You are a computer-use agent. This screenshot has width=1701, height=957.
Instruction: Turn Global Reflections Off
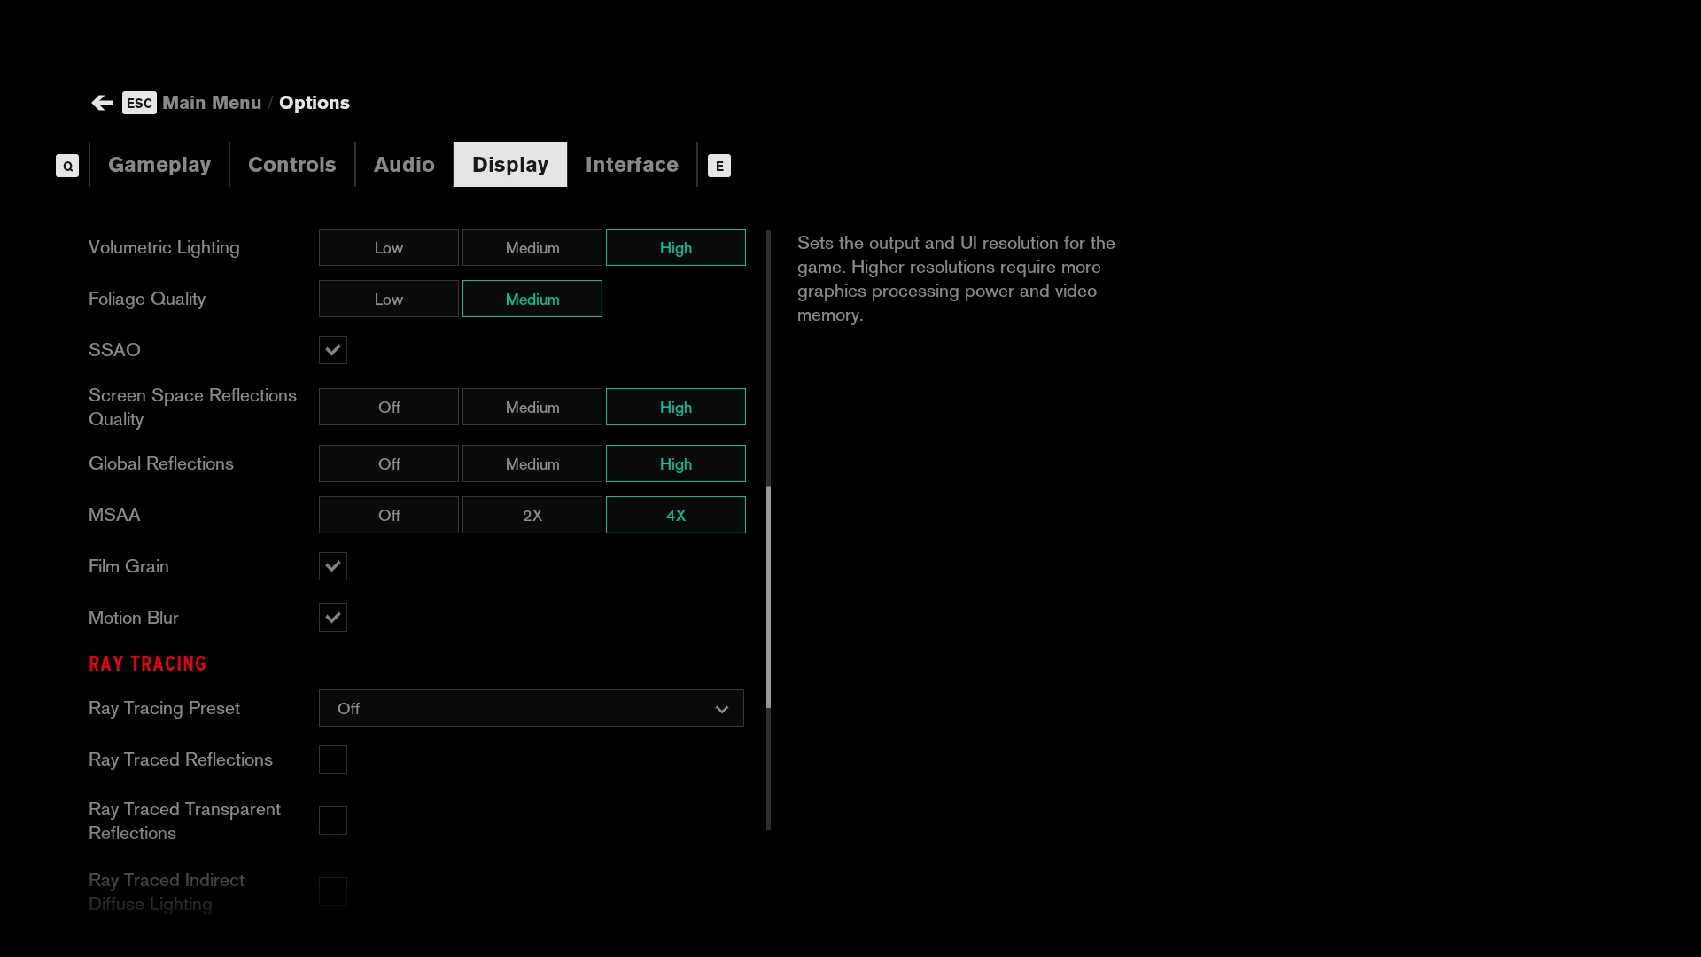coord(388,464)
